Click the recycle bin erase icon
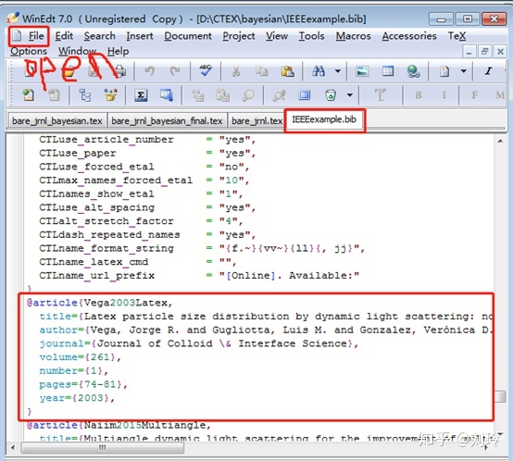This screenshot has width=513, height=461. 331,95
